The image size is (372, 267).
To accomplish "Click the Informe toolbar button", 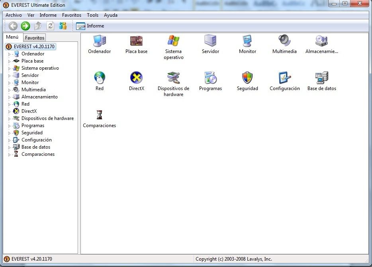I will coord(90,26).
